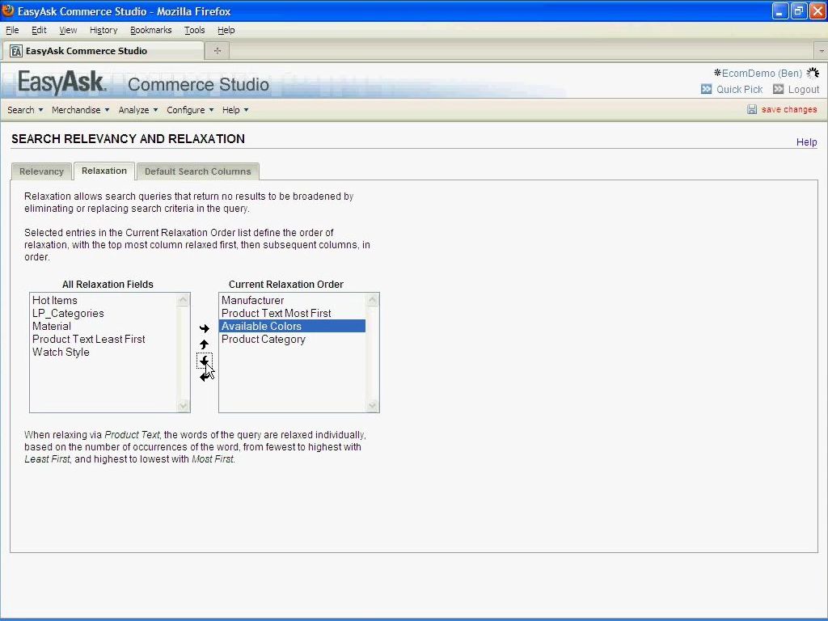Open the History menu
The height and width of the screenshot is (621, 828).
(x=103, y=30)
